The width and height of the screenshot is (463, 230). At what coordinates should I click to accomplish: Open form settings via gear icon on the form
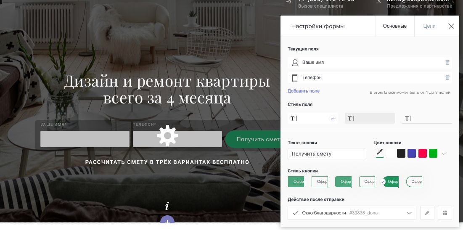coord(167,136)
